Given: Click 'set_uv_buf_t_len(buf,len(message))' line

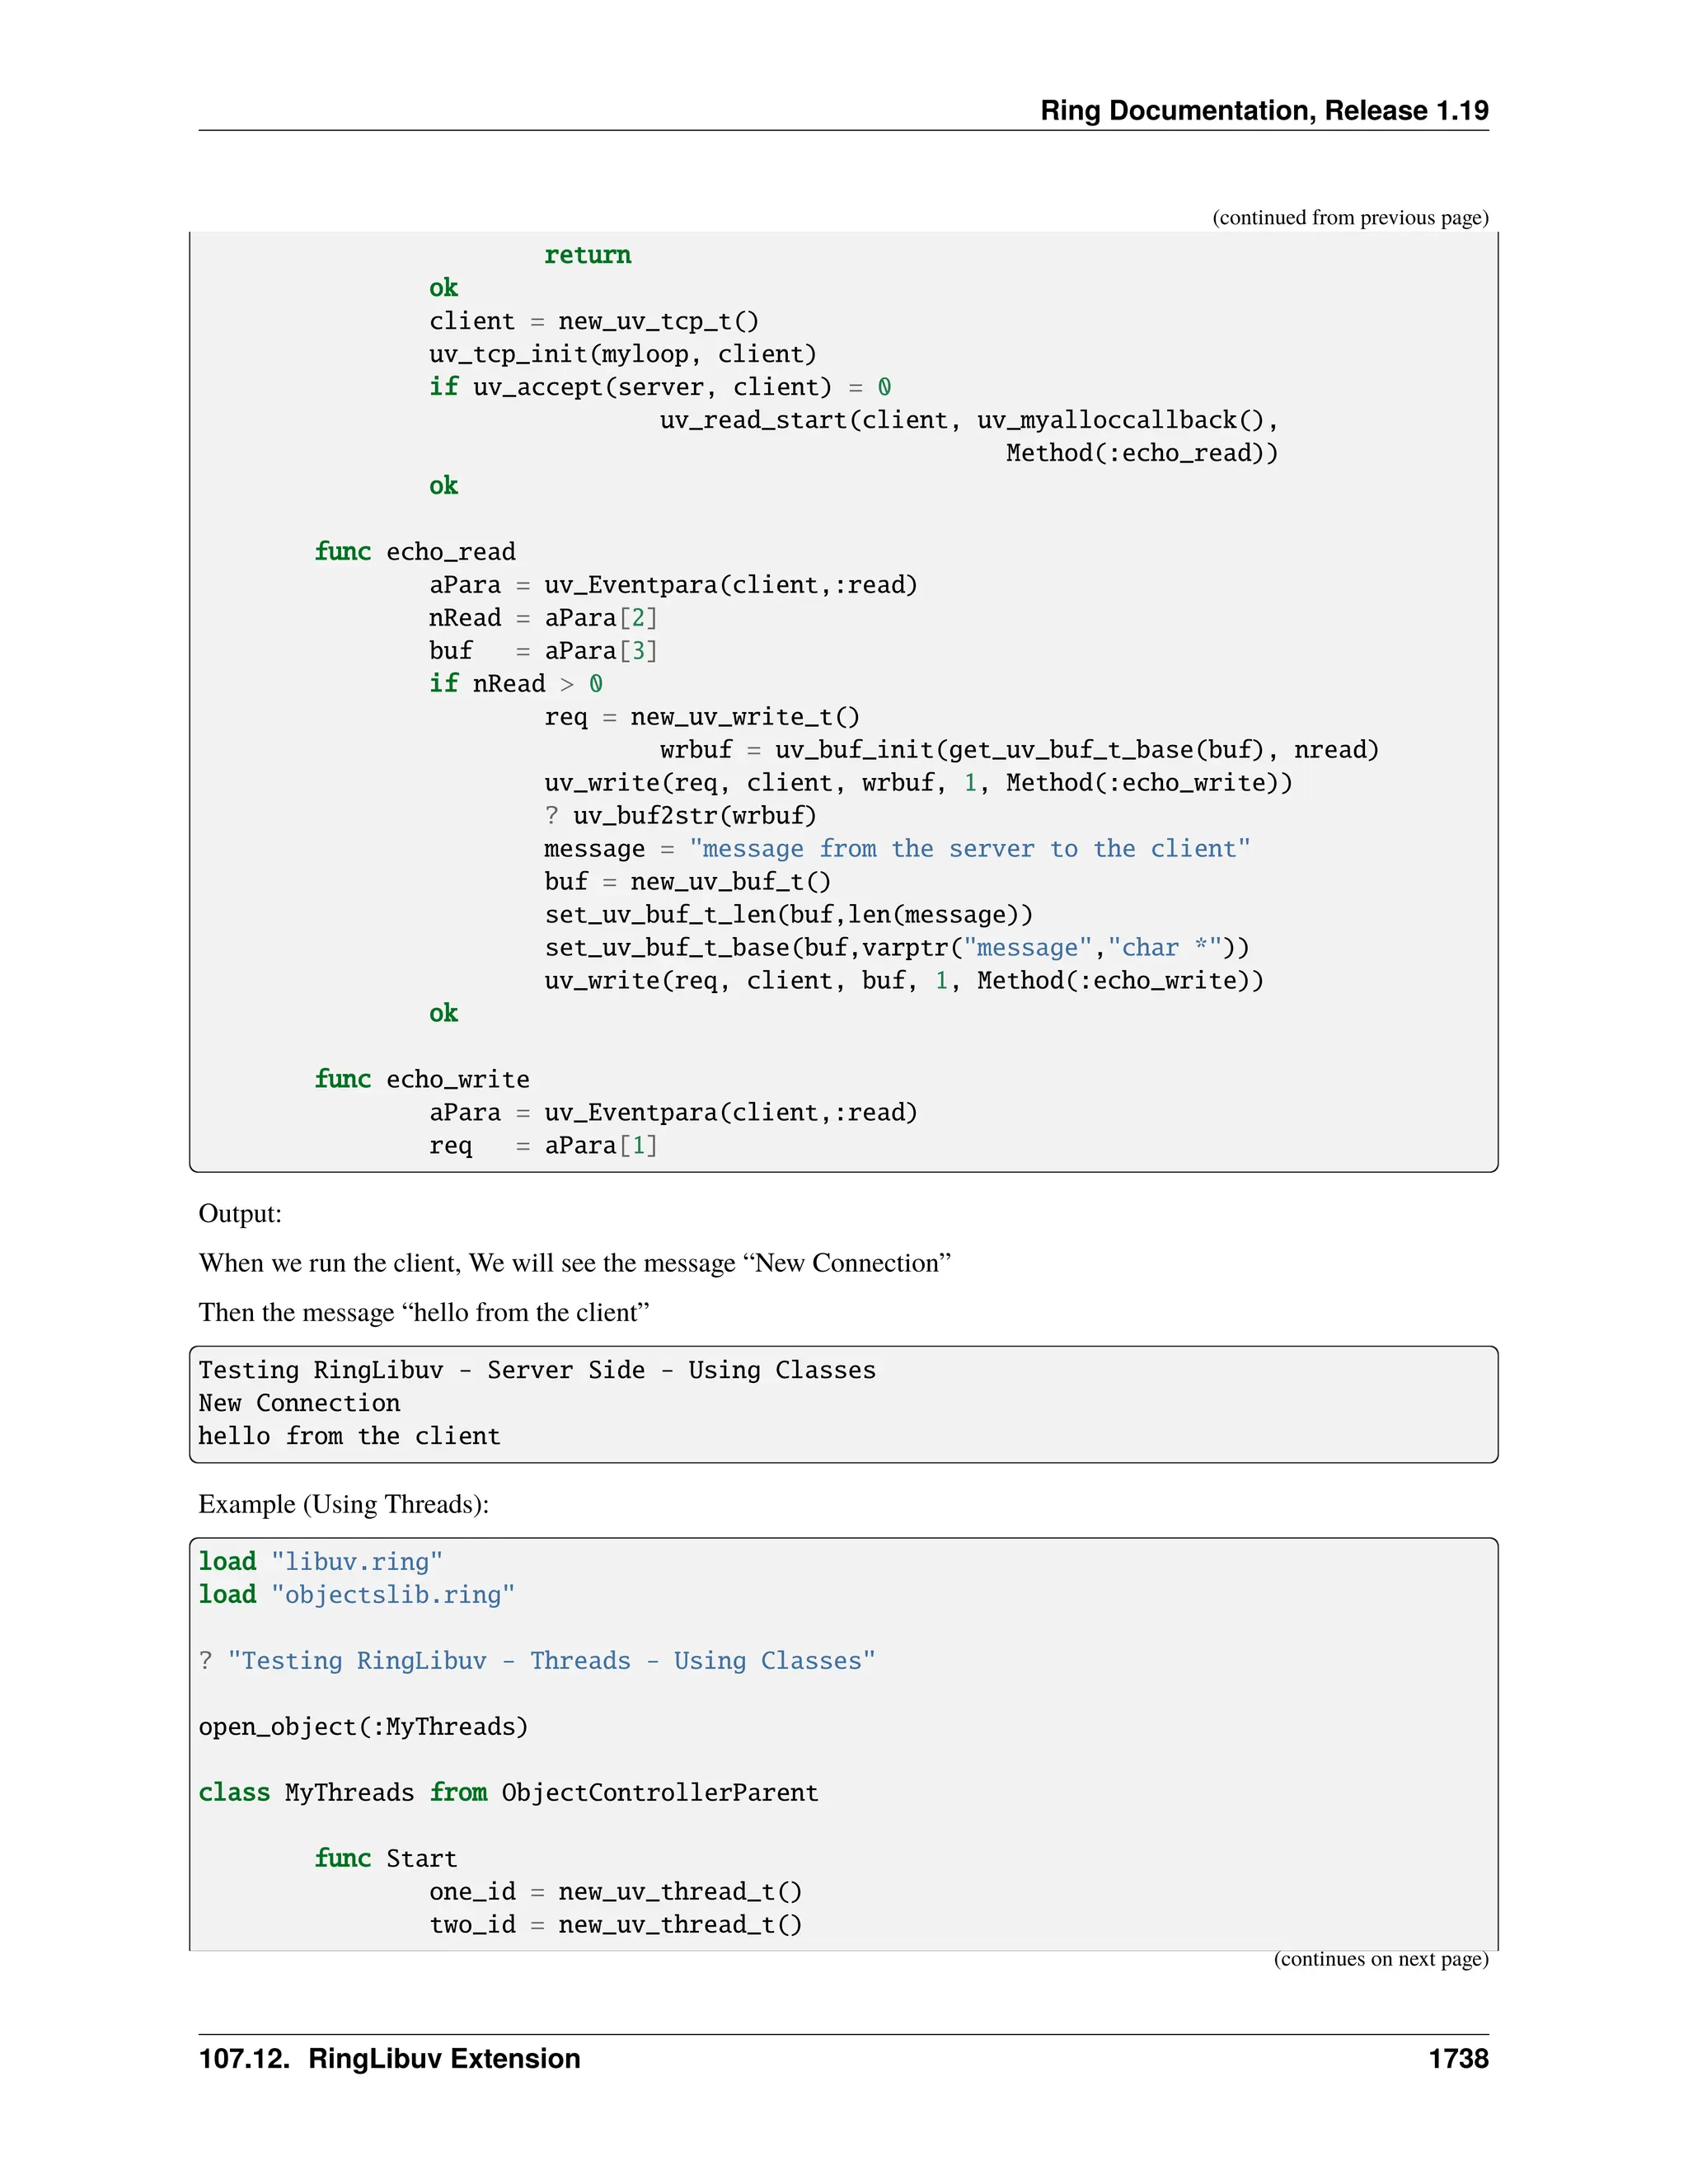Looking at the screenshot, I should click(789, 915).
